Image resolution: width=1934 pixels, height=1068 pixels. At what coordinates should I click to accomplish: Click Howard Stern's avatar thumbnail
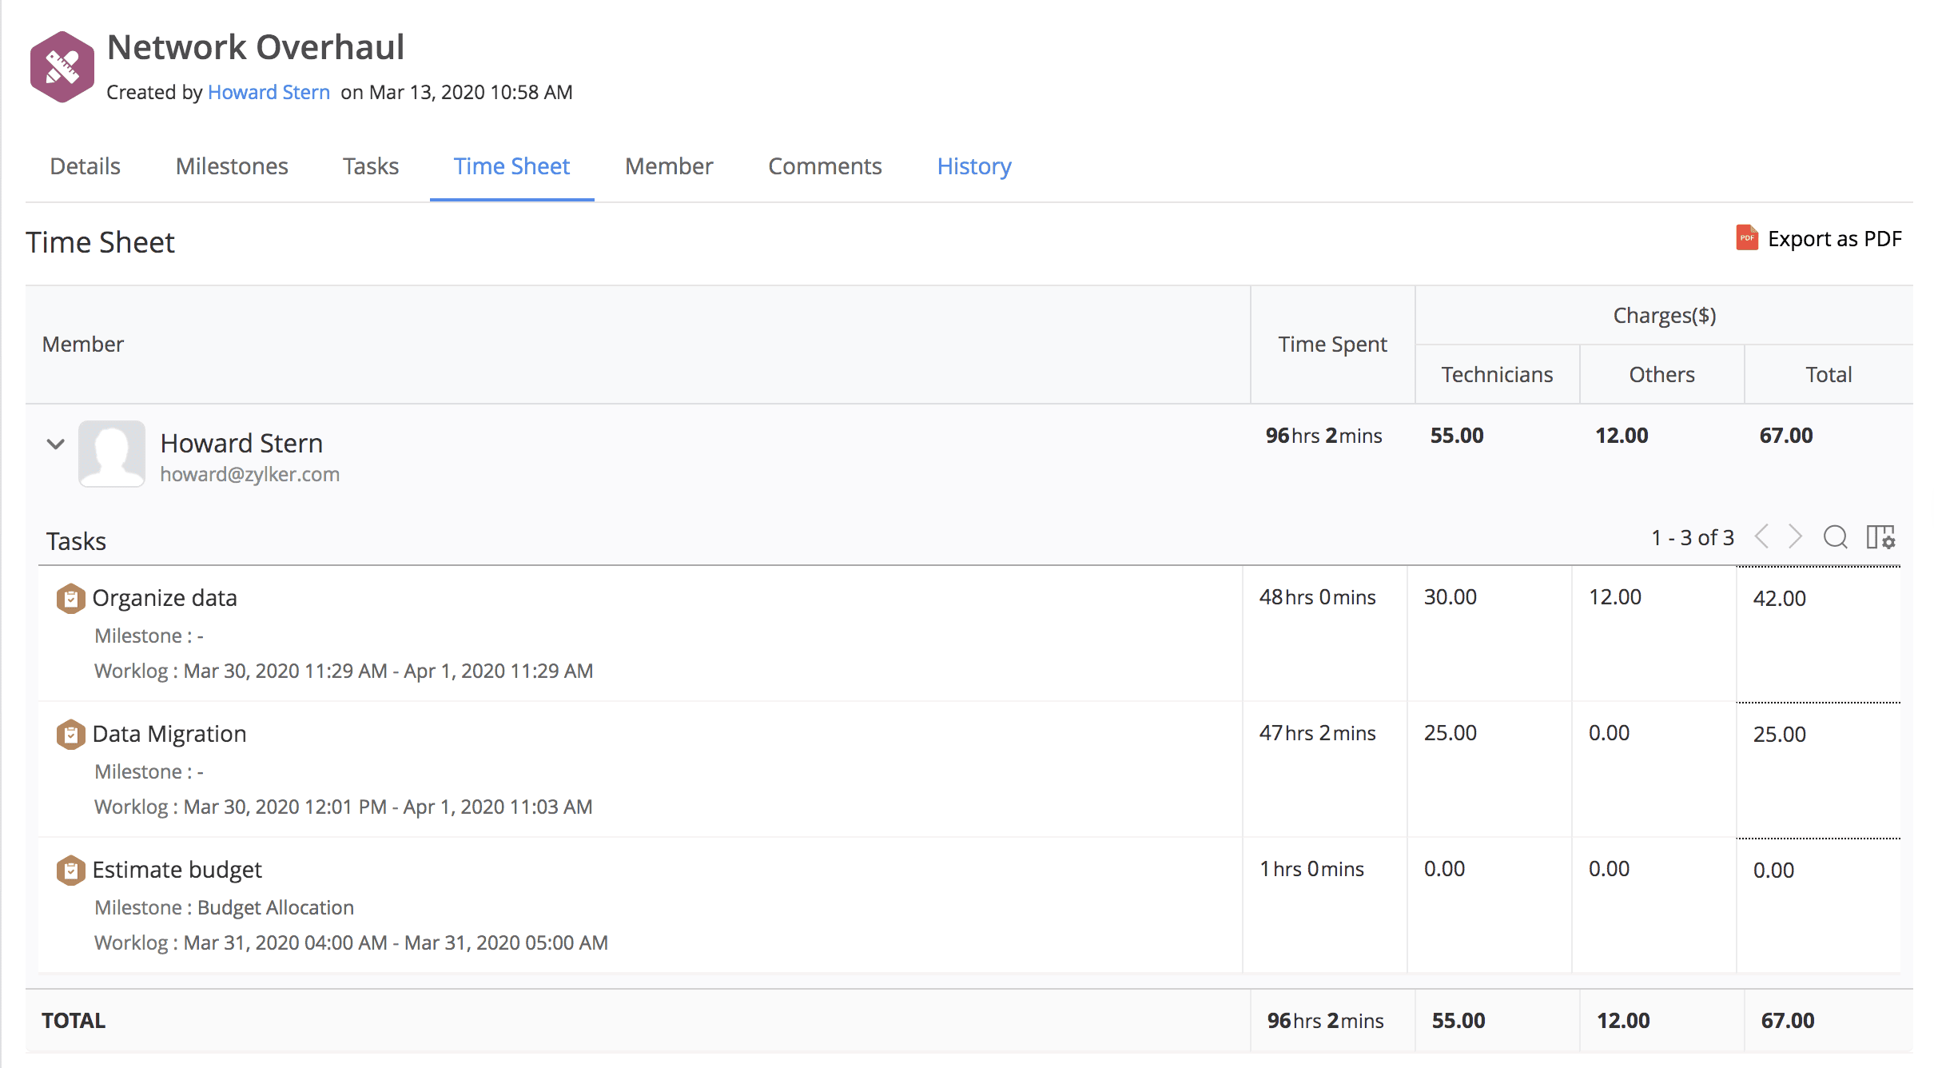pyautogui.click(x=112, y=453)
